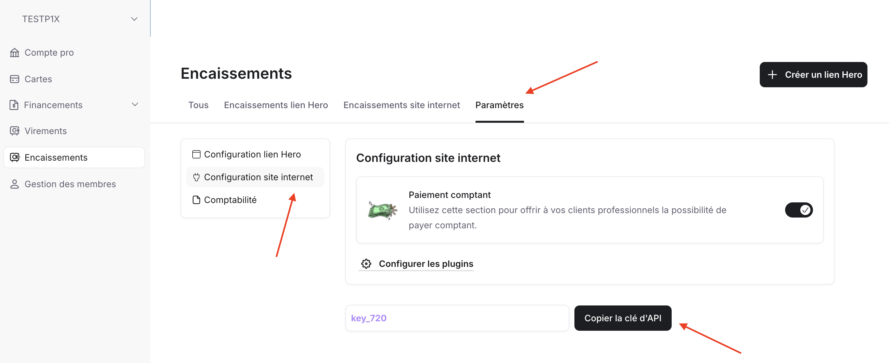Click the Gestion des membres person icon
889x363 pixels.
point(15,184)
